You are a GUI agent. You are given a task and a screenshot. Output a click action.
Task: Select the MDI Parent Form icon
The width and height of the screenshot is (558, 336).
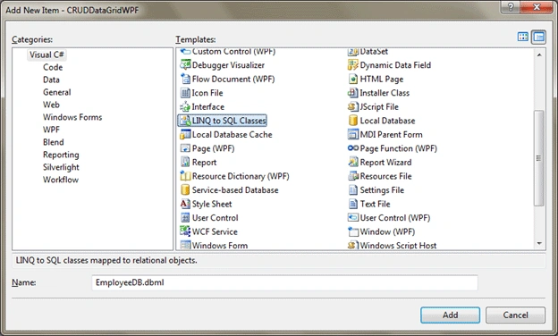pyautogui.click(x=352, y=134)
